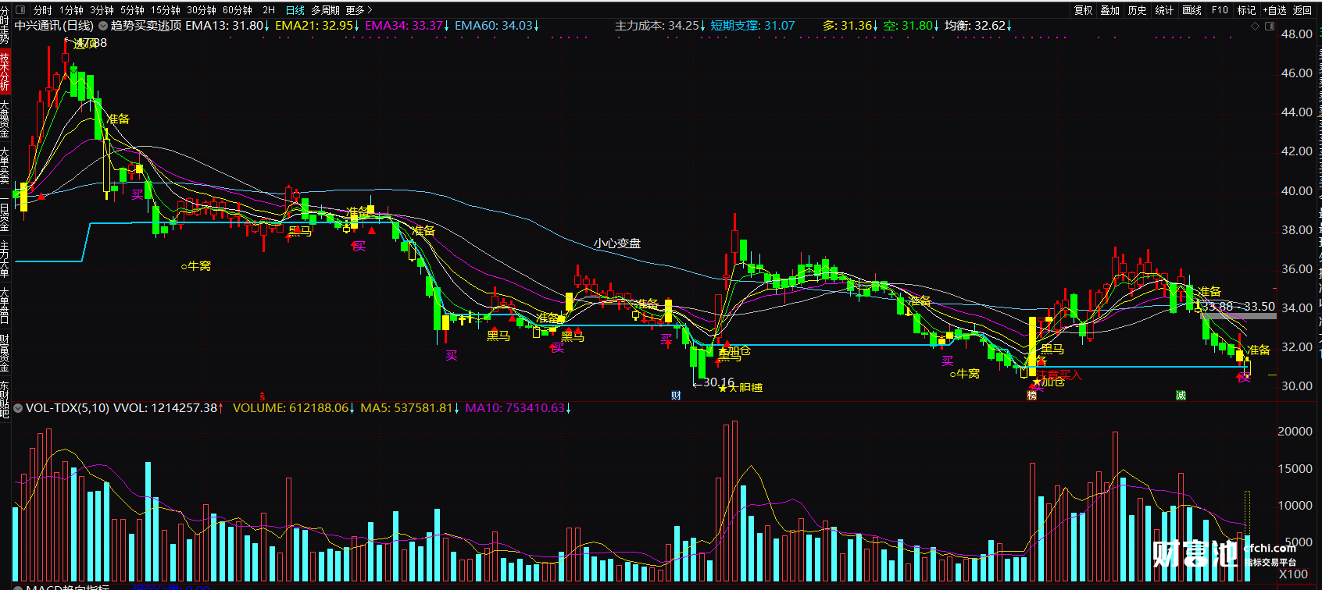Select the 日线 daily period
The height and width of the screenshot is (590, 1322).
click(x=295, y=10)
